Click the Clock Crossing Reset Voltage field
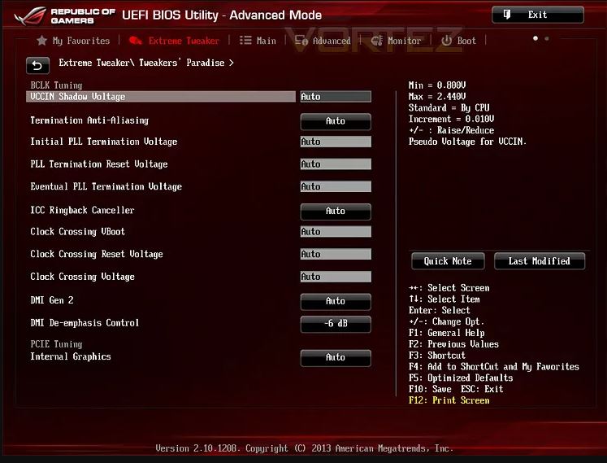607x463 pixels. pos(336,254)
